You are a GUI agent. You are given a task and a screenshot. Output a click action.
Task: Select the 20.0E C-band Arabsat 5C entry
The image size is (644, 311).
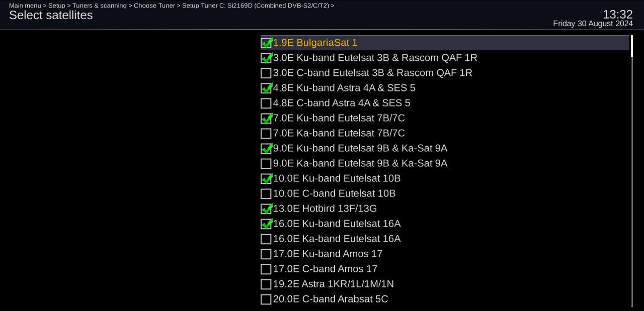(x=445, y=299)
